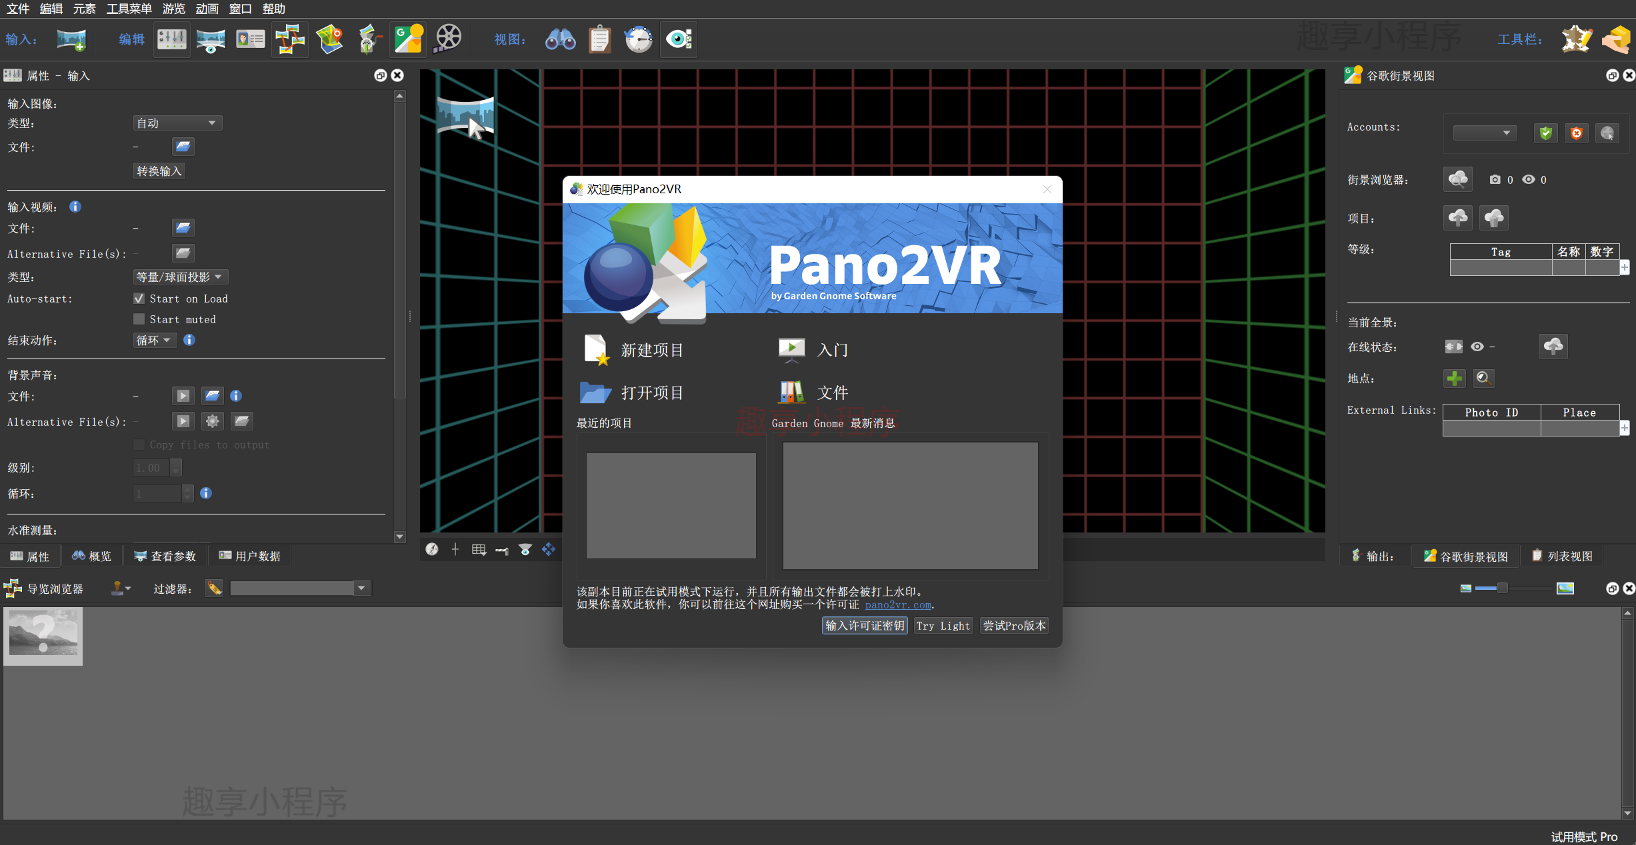1636x845 pixels.
Task: Close the welcome dialog
Action: coord(1047,189)
